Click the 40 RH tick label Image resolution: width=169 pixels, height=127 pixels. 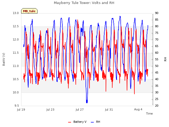click(157, 79)
